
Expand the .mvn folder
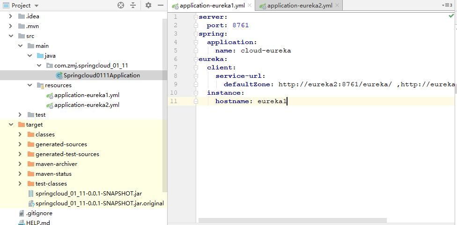[11, 26]
